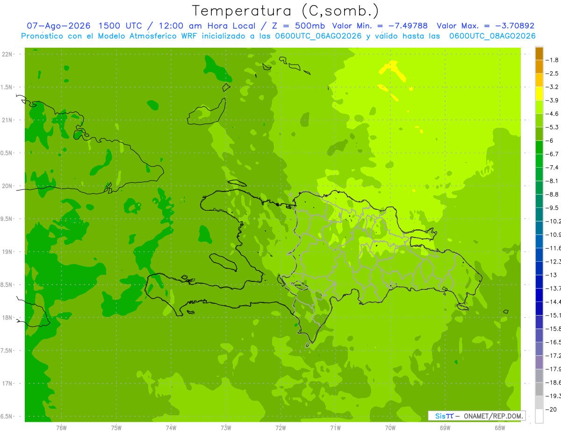Click the '-3.9' legend value

[x=553, y=100]
